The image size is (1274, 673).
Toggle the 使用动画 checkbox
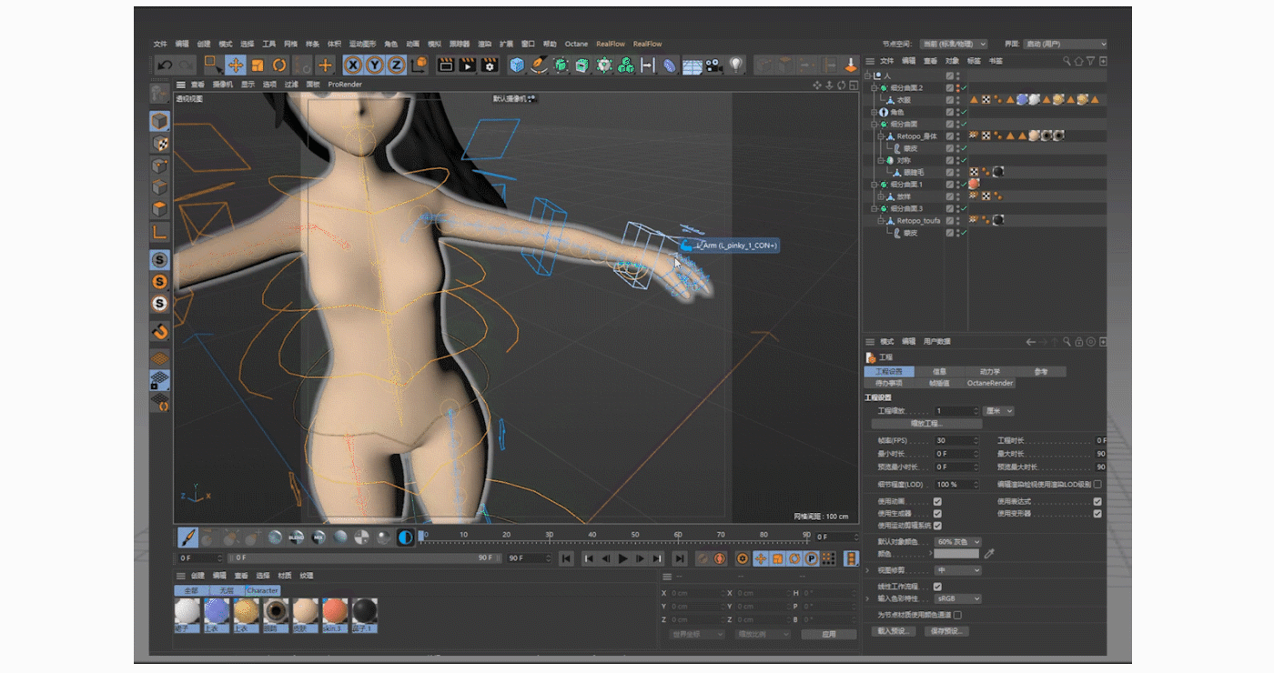coord(937,501)
